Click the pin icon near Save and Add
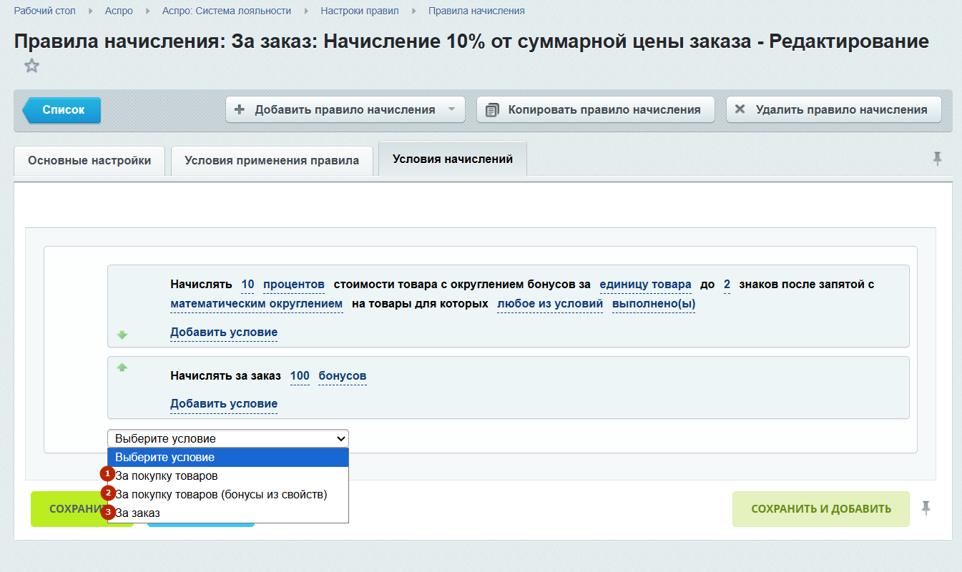The image size is (962, 572). pyautogui.click(x=926, y=508)
